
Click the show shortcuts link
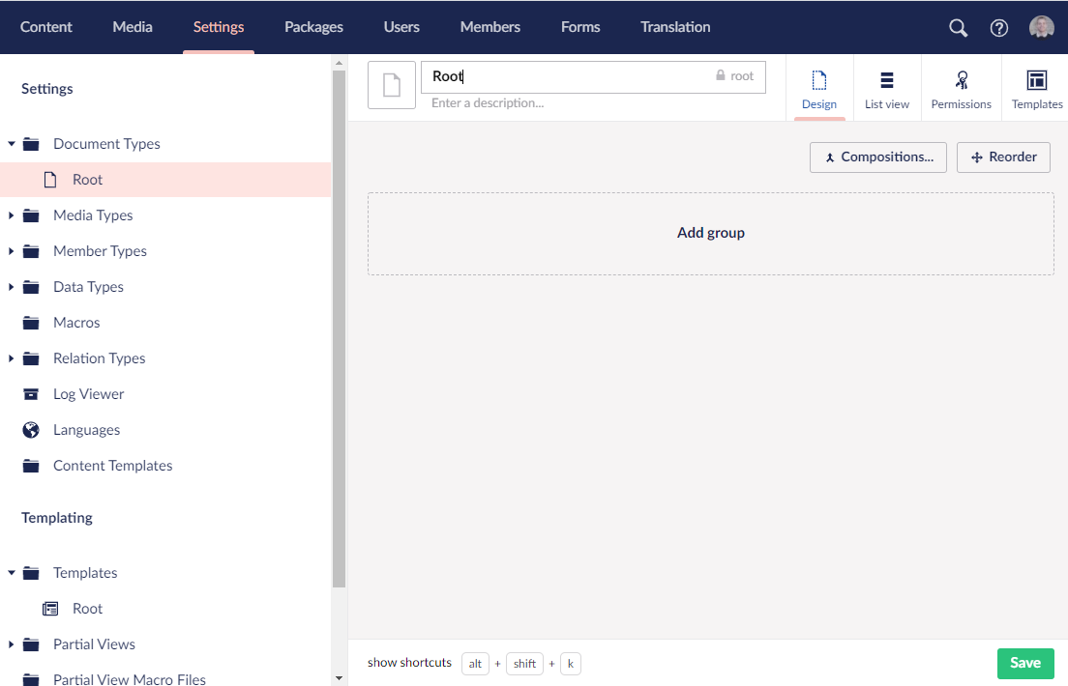pos(409,663)
